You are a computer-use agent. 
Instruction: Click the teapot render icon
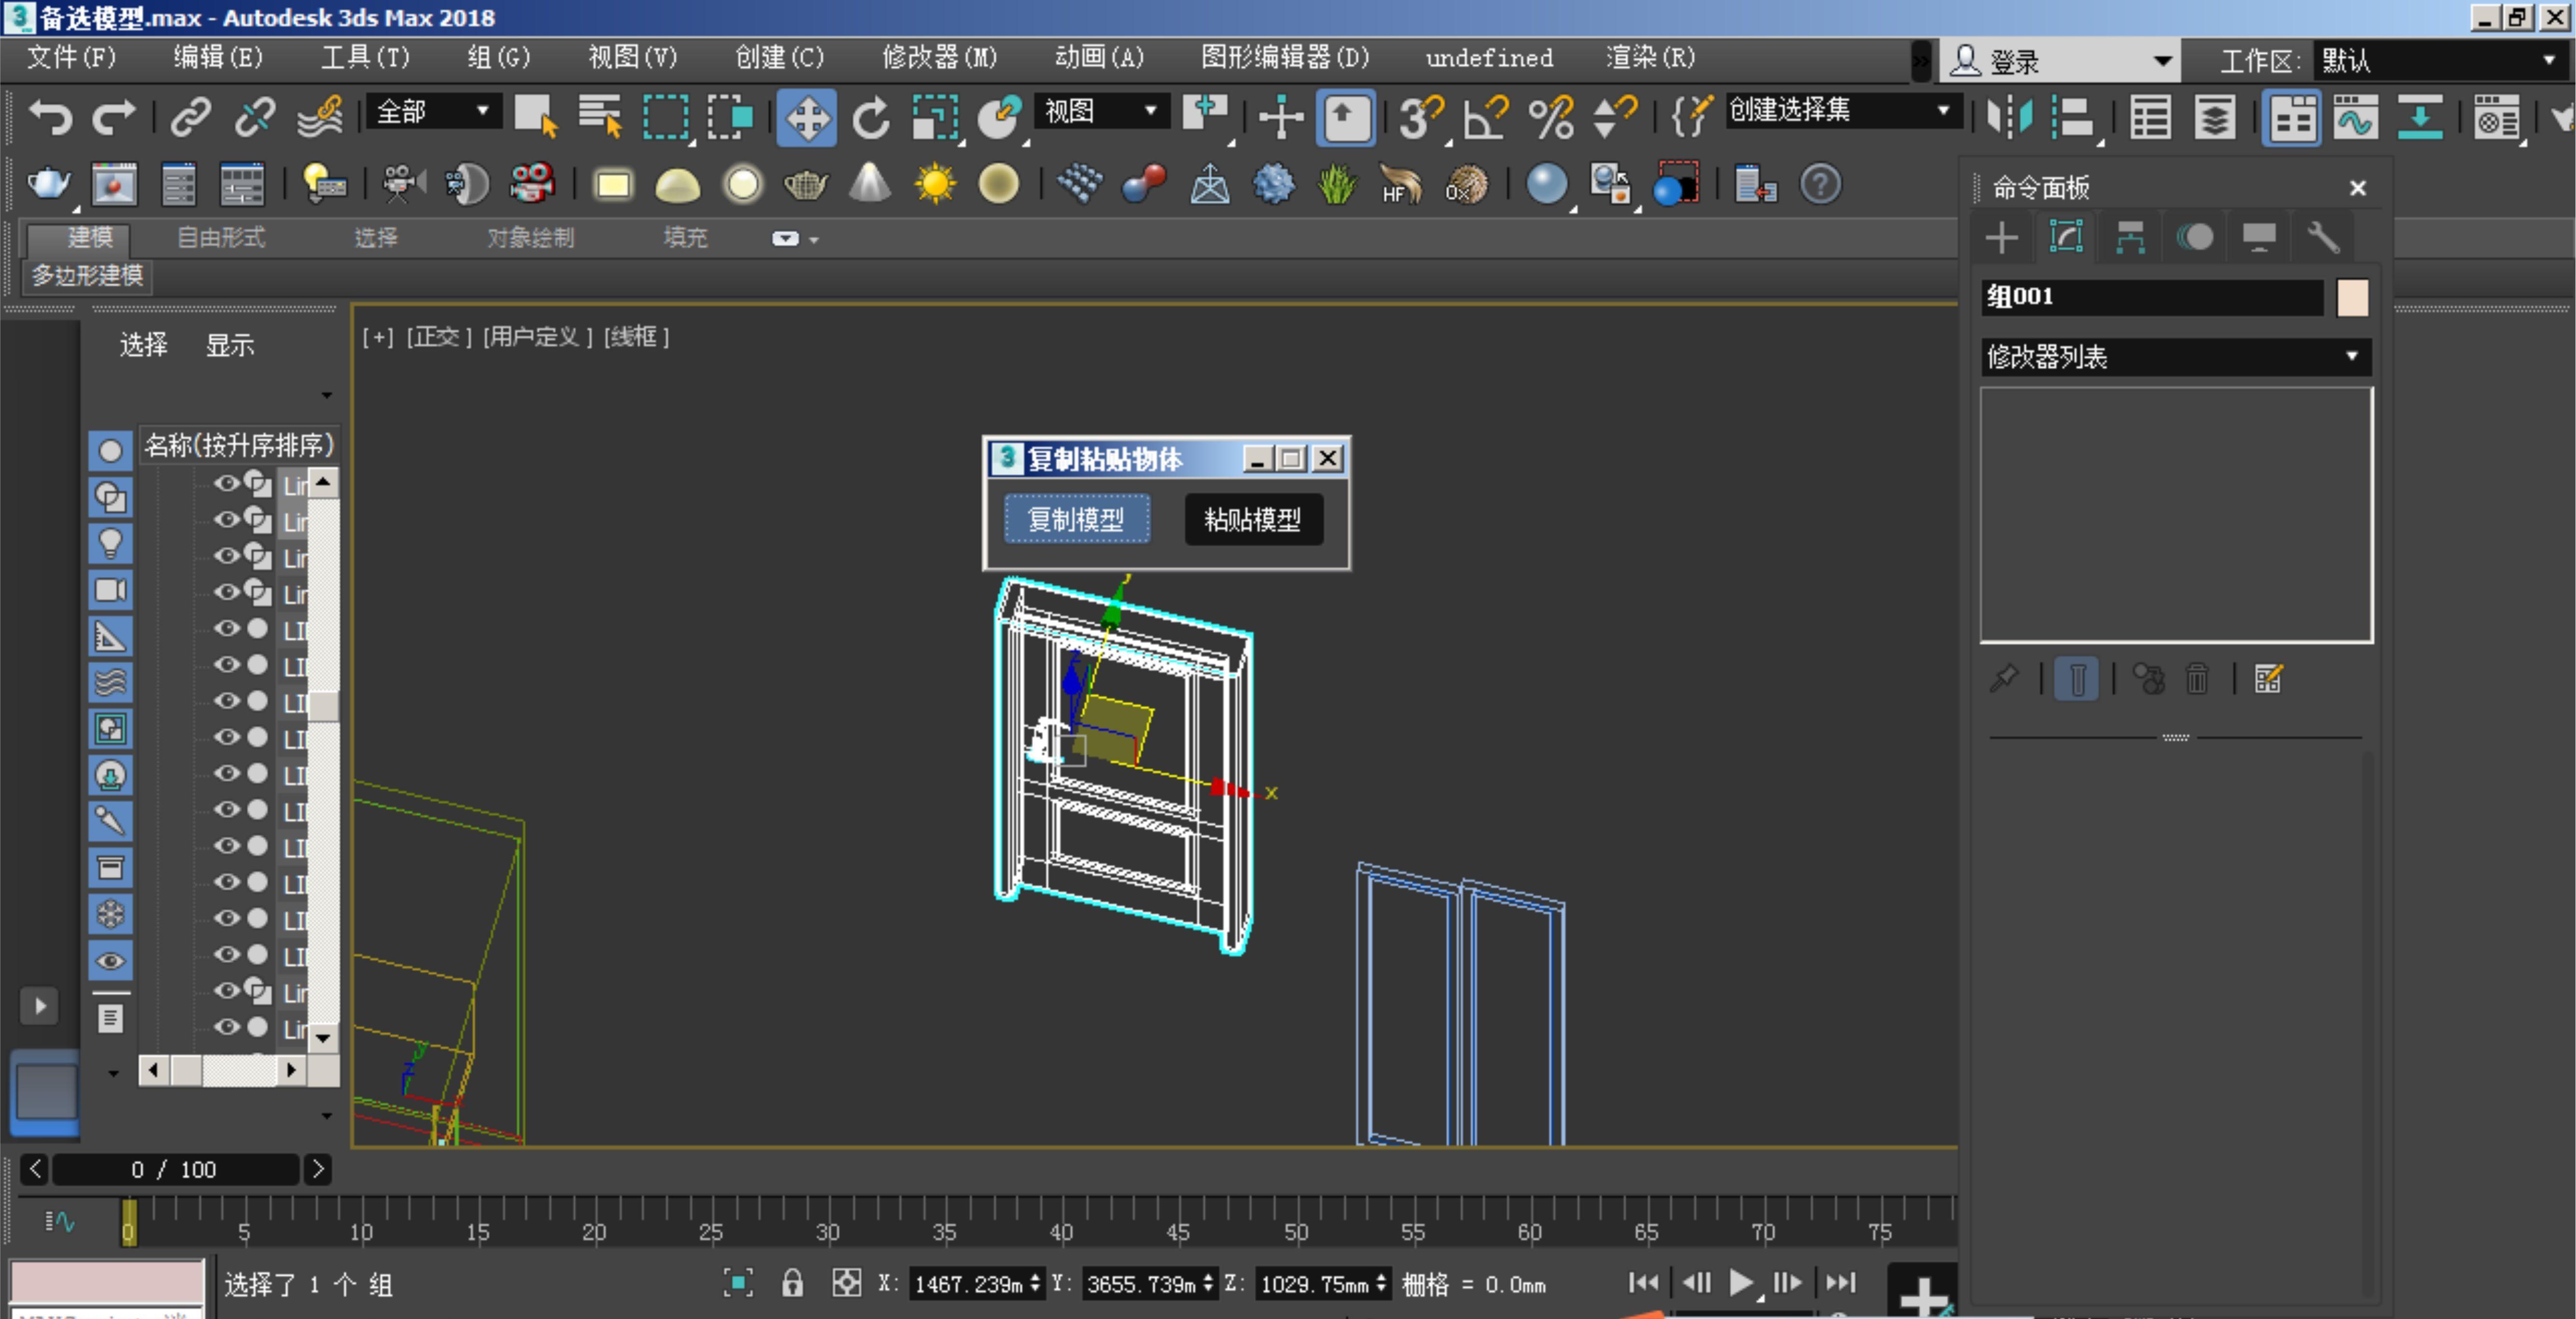tap(48, 184)
